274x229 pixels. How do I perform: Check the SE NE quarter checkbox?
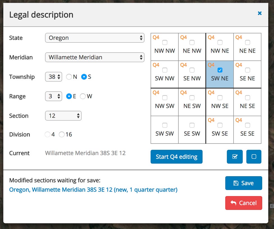pos(247,70)
